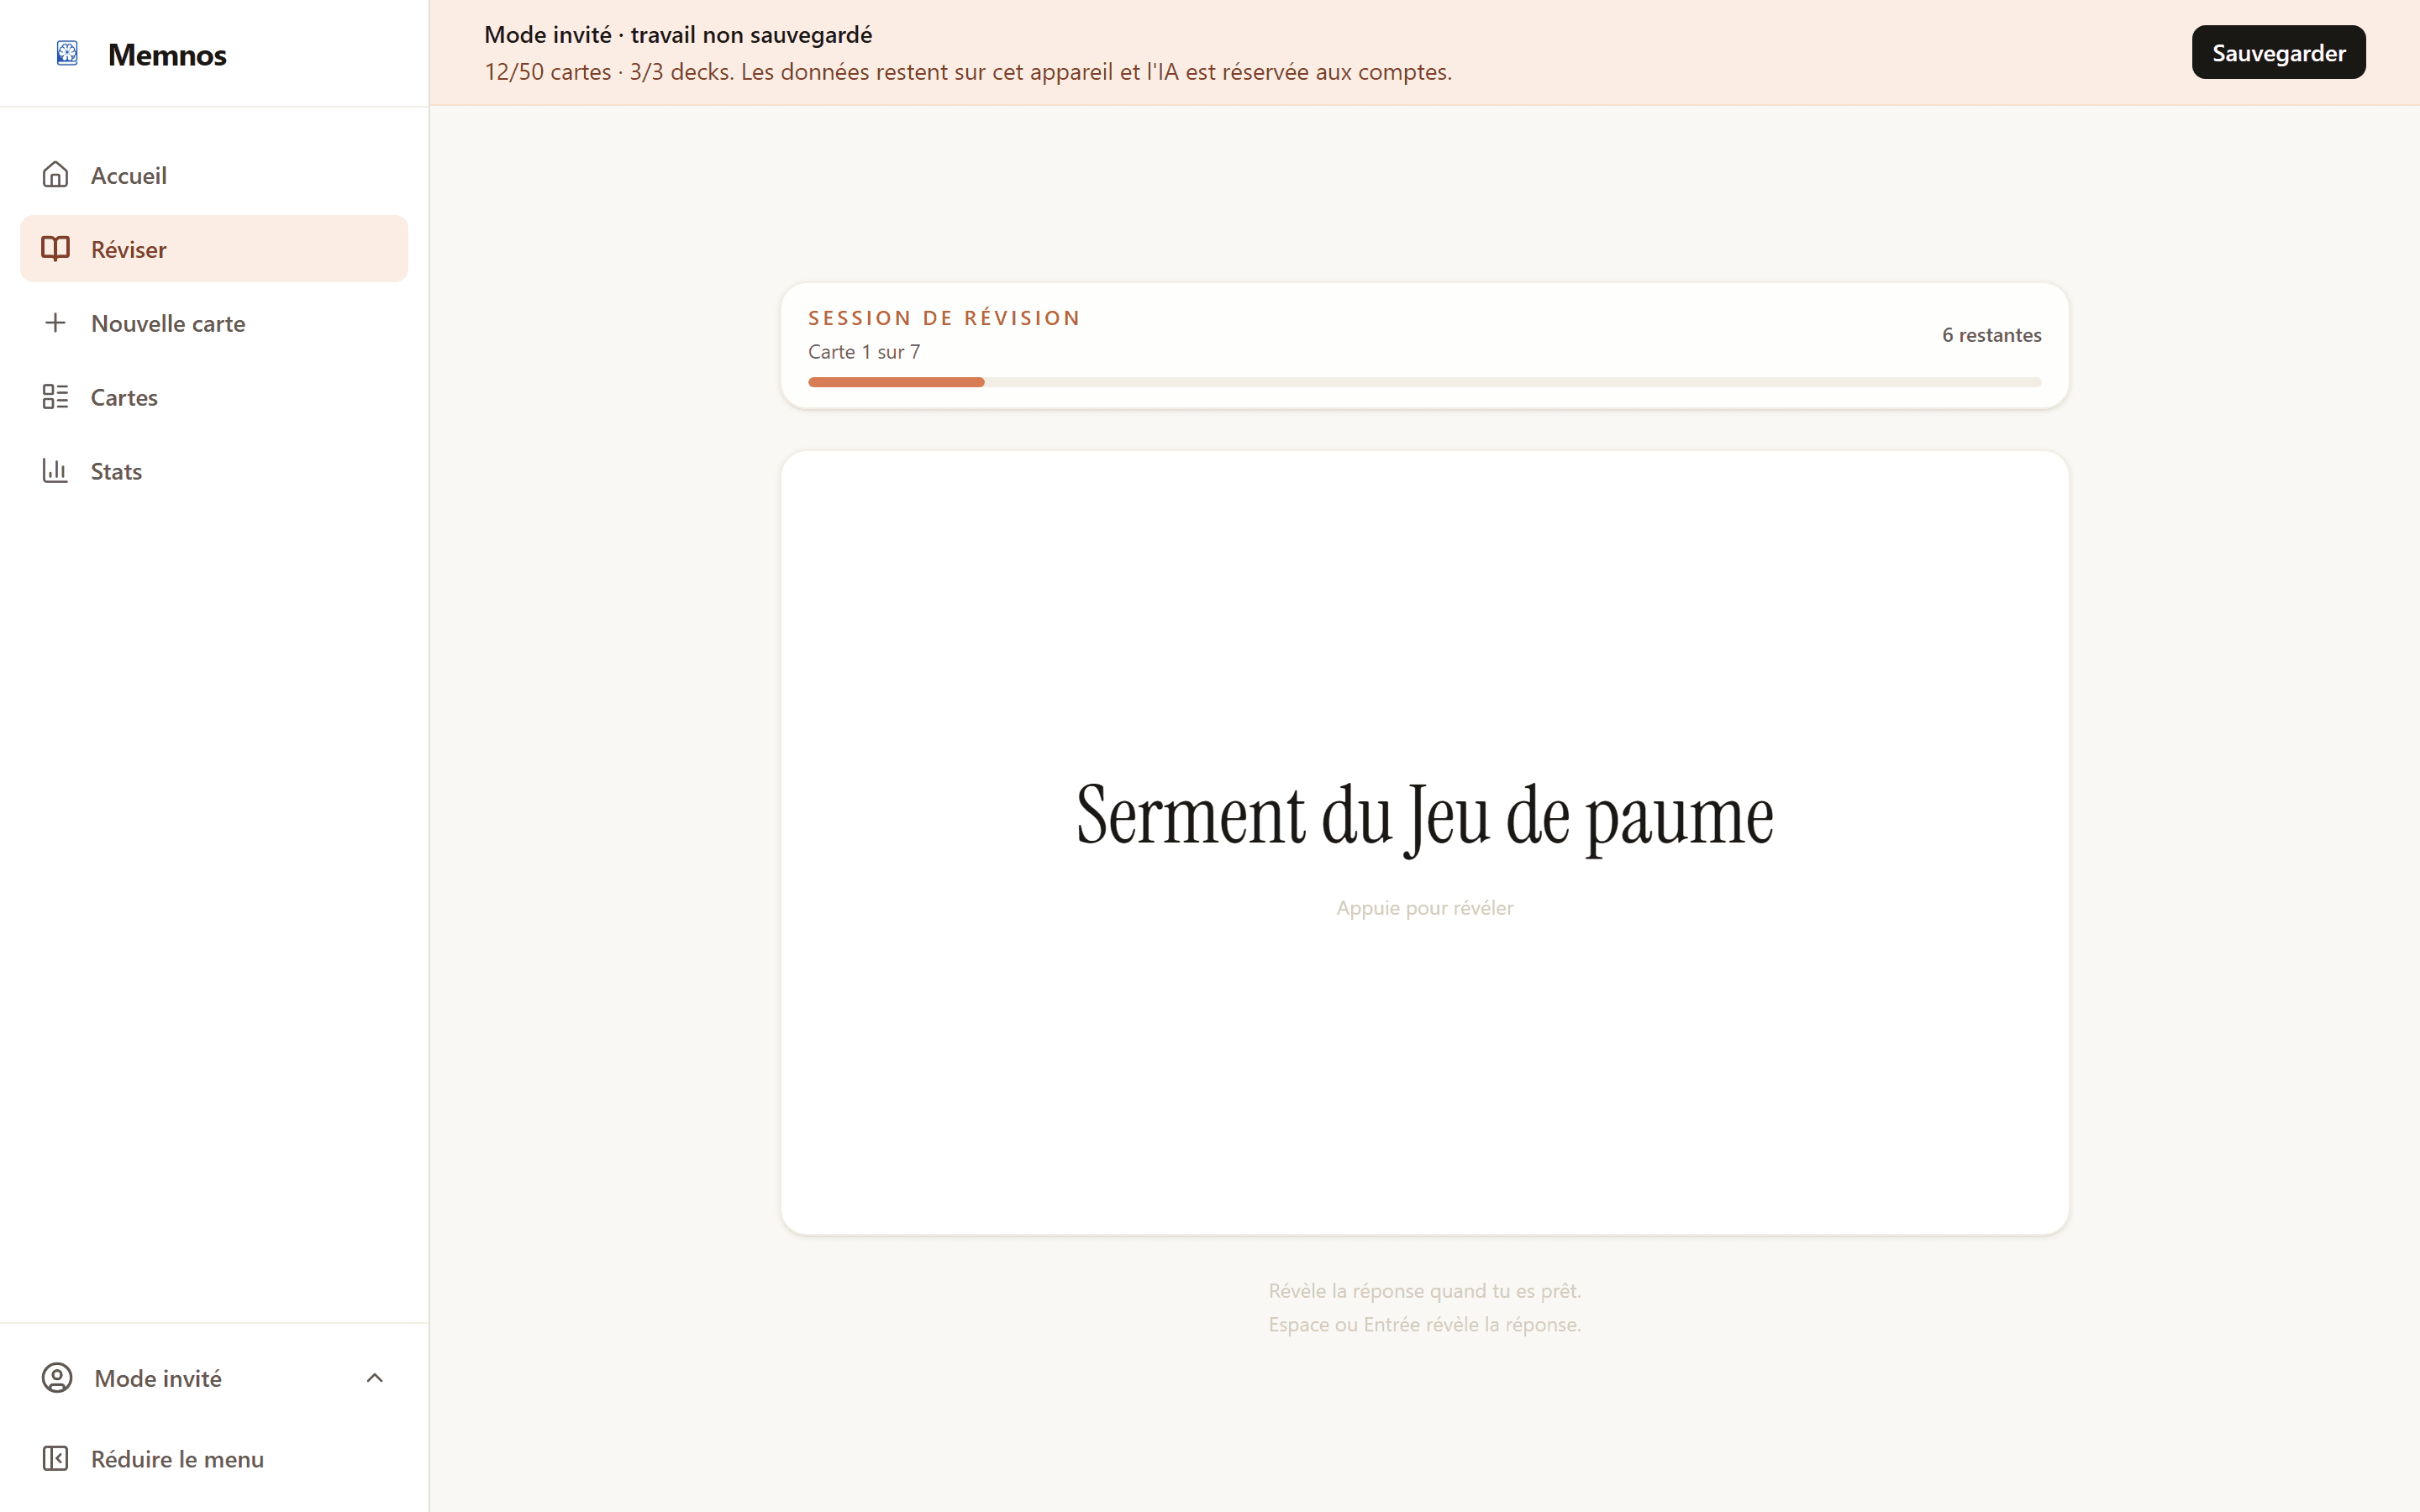The image size is (2420, 1512).
Task: Click the Memnos app title
Action: [x=167, y=54]
